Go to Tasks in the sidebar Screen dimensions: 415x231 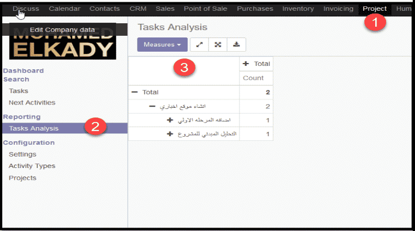pos(19,91)
